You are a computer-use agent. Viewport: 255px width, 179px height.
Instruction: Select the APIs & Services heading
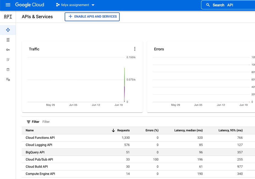[37, 17]
